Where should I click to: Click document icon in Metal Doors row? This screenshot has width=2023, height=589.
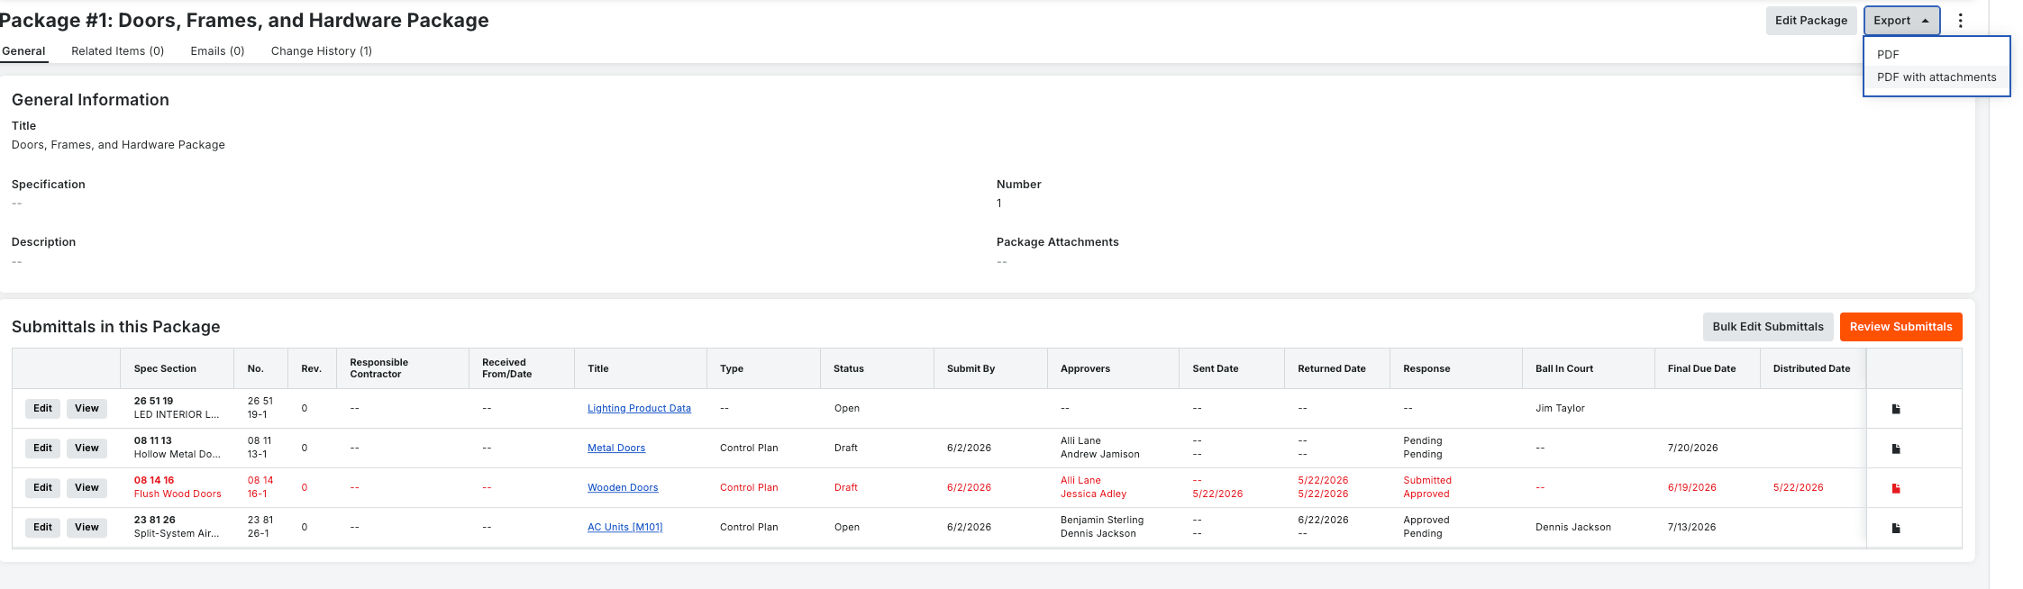click(x=1896, y=449)
